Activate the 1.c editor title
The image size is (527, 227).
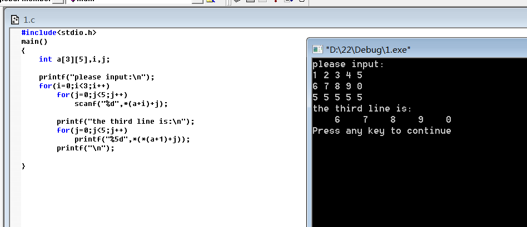coord(29,20)
